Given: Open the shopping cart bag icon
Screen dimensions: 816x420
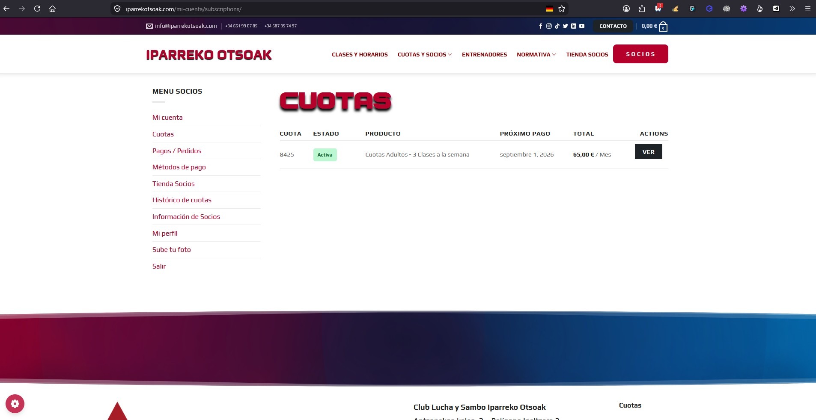Looking at the screenshot, I should pyautogui.click(x=663, y=27).
